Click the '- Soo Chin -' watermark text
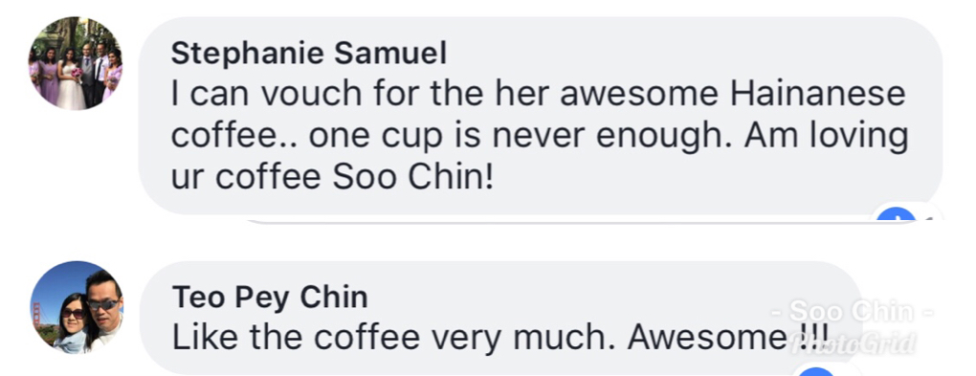 pyautogui.click(x=853, y=311)
